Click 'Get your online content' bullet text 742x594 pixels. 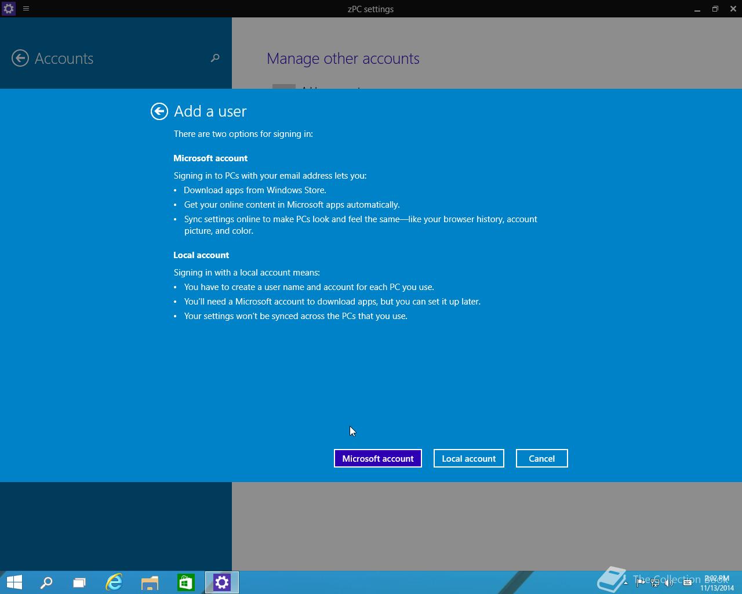[x=292, y=204]
